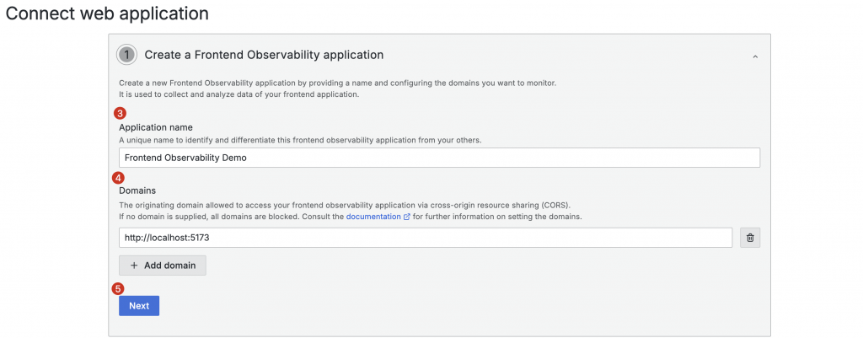This screenshot has width=863, height=338.
Task: Click the Add domain button label
Action: (x=169, y=266)
